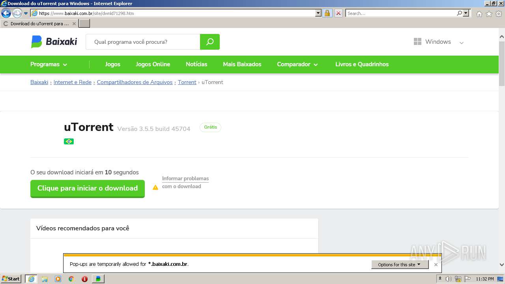Click Internet Explorer taskbar icon
The image size is (505, 284).
point(31,279)
